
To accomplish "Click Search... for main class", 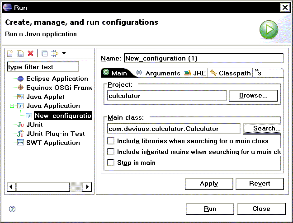I will point(262,128).
